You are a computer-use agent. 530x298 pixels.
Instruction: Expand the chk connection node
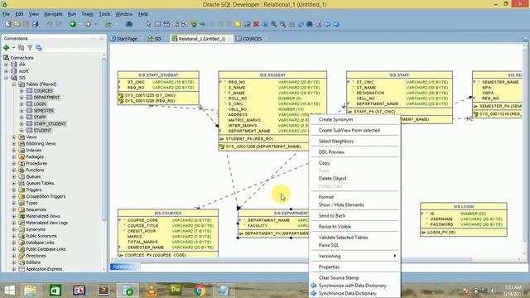(6, 65)
